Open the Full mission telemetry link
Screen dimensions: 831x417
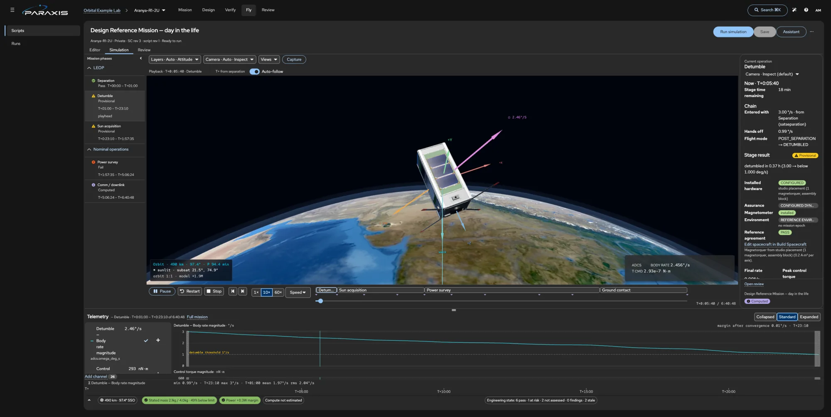pyautogui.click(x=197, y=317)
